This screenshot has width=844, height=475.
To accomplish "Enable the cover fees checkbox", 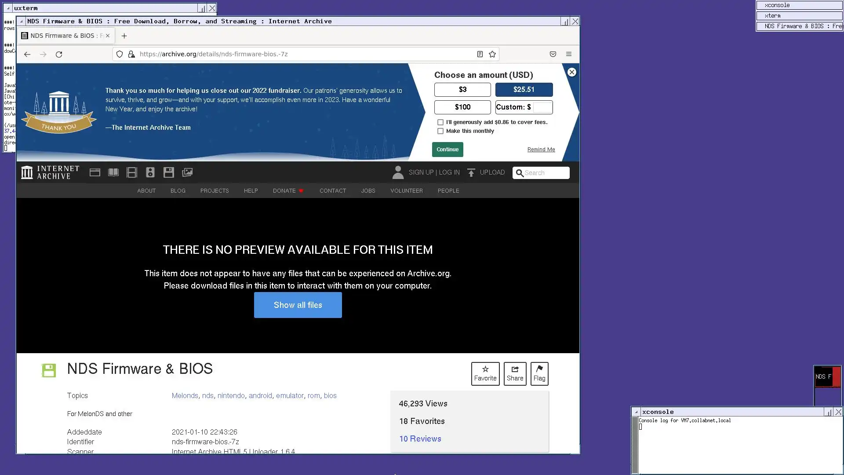I will tap(440, 122).
